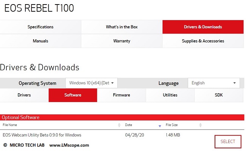
Task: Go to the Warranty tab
Action: pyautogui.click(x=121, y=41)
